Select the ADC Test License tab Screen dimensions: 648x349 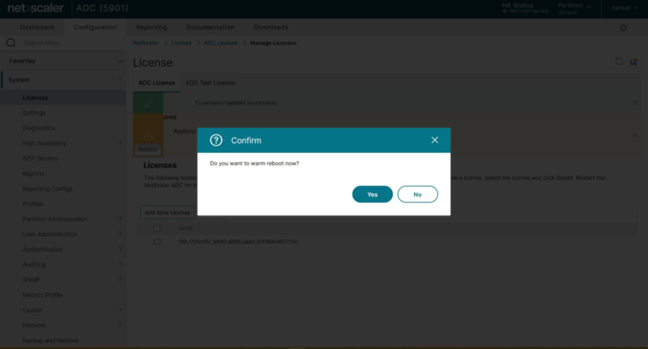pos(211,83)
